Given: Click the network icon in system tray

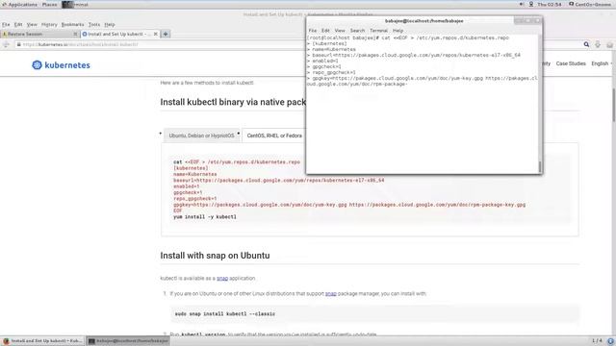Looking at the screenshot, I should click(531, 4).
